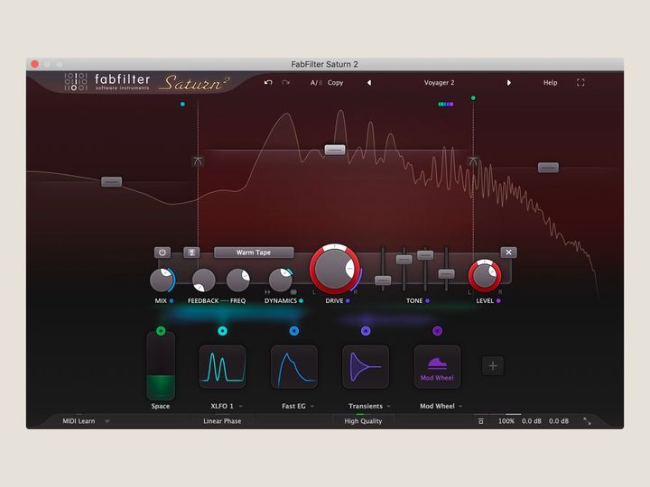The height and width of the screenshot is (487, 650).
Task: Click the 100% global mix value
Action: tap(506, 421)
